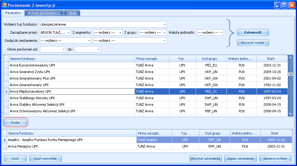The width and height of the screenshot is (297, 166).
Task: Expand first 'Dodaj do zestawienia' dropdown
Action: click(89, 41)
